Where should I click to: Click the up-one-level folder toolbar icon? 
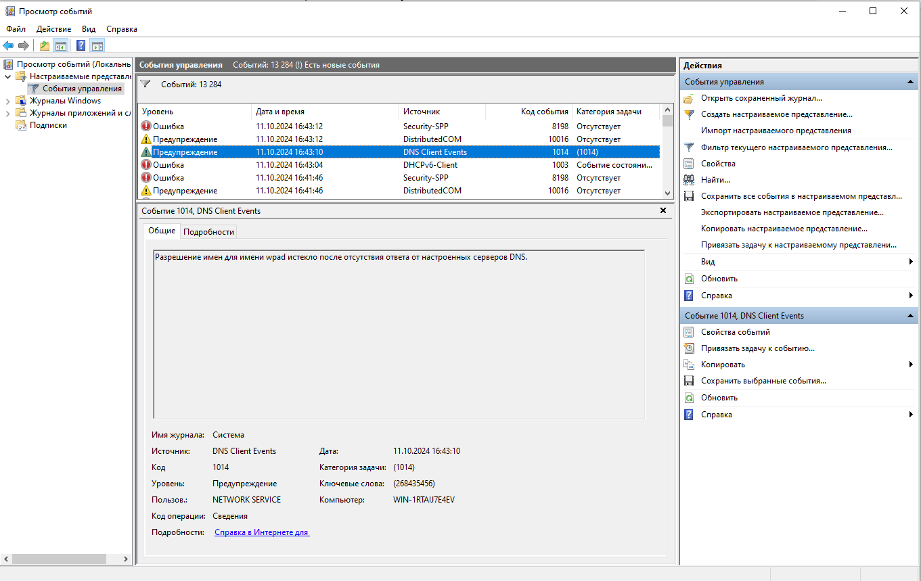(x=45, y=45)
